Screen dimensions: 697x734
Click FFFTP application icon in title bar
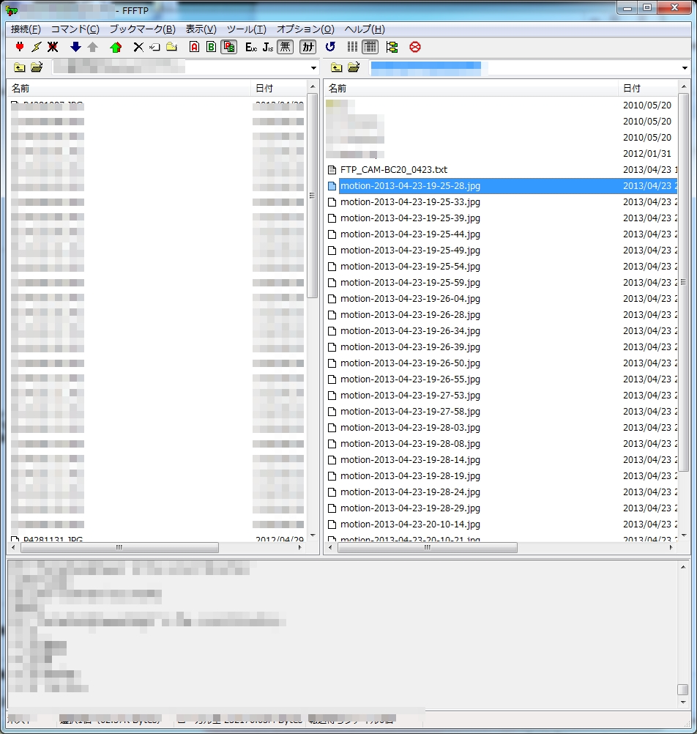(12, 10)
